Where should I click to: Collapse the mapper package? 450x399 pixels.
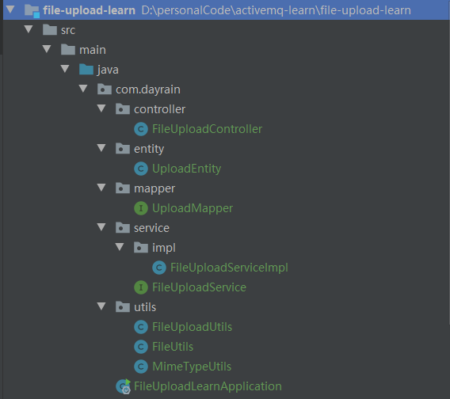101,188
